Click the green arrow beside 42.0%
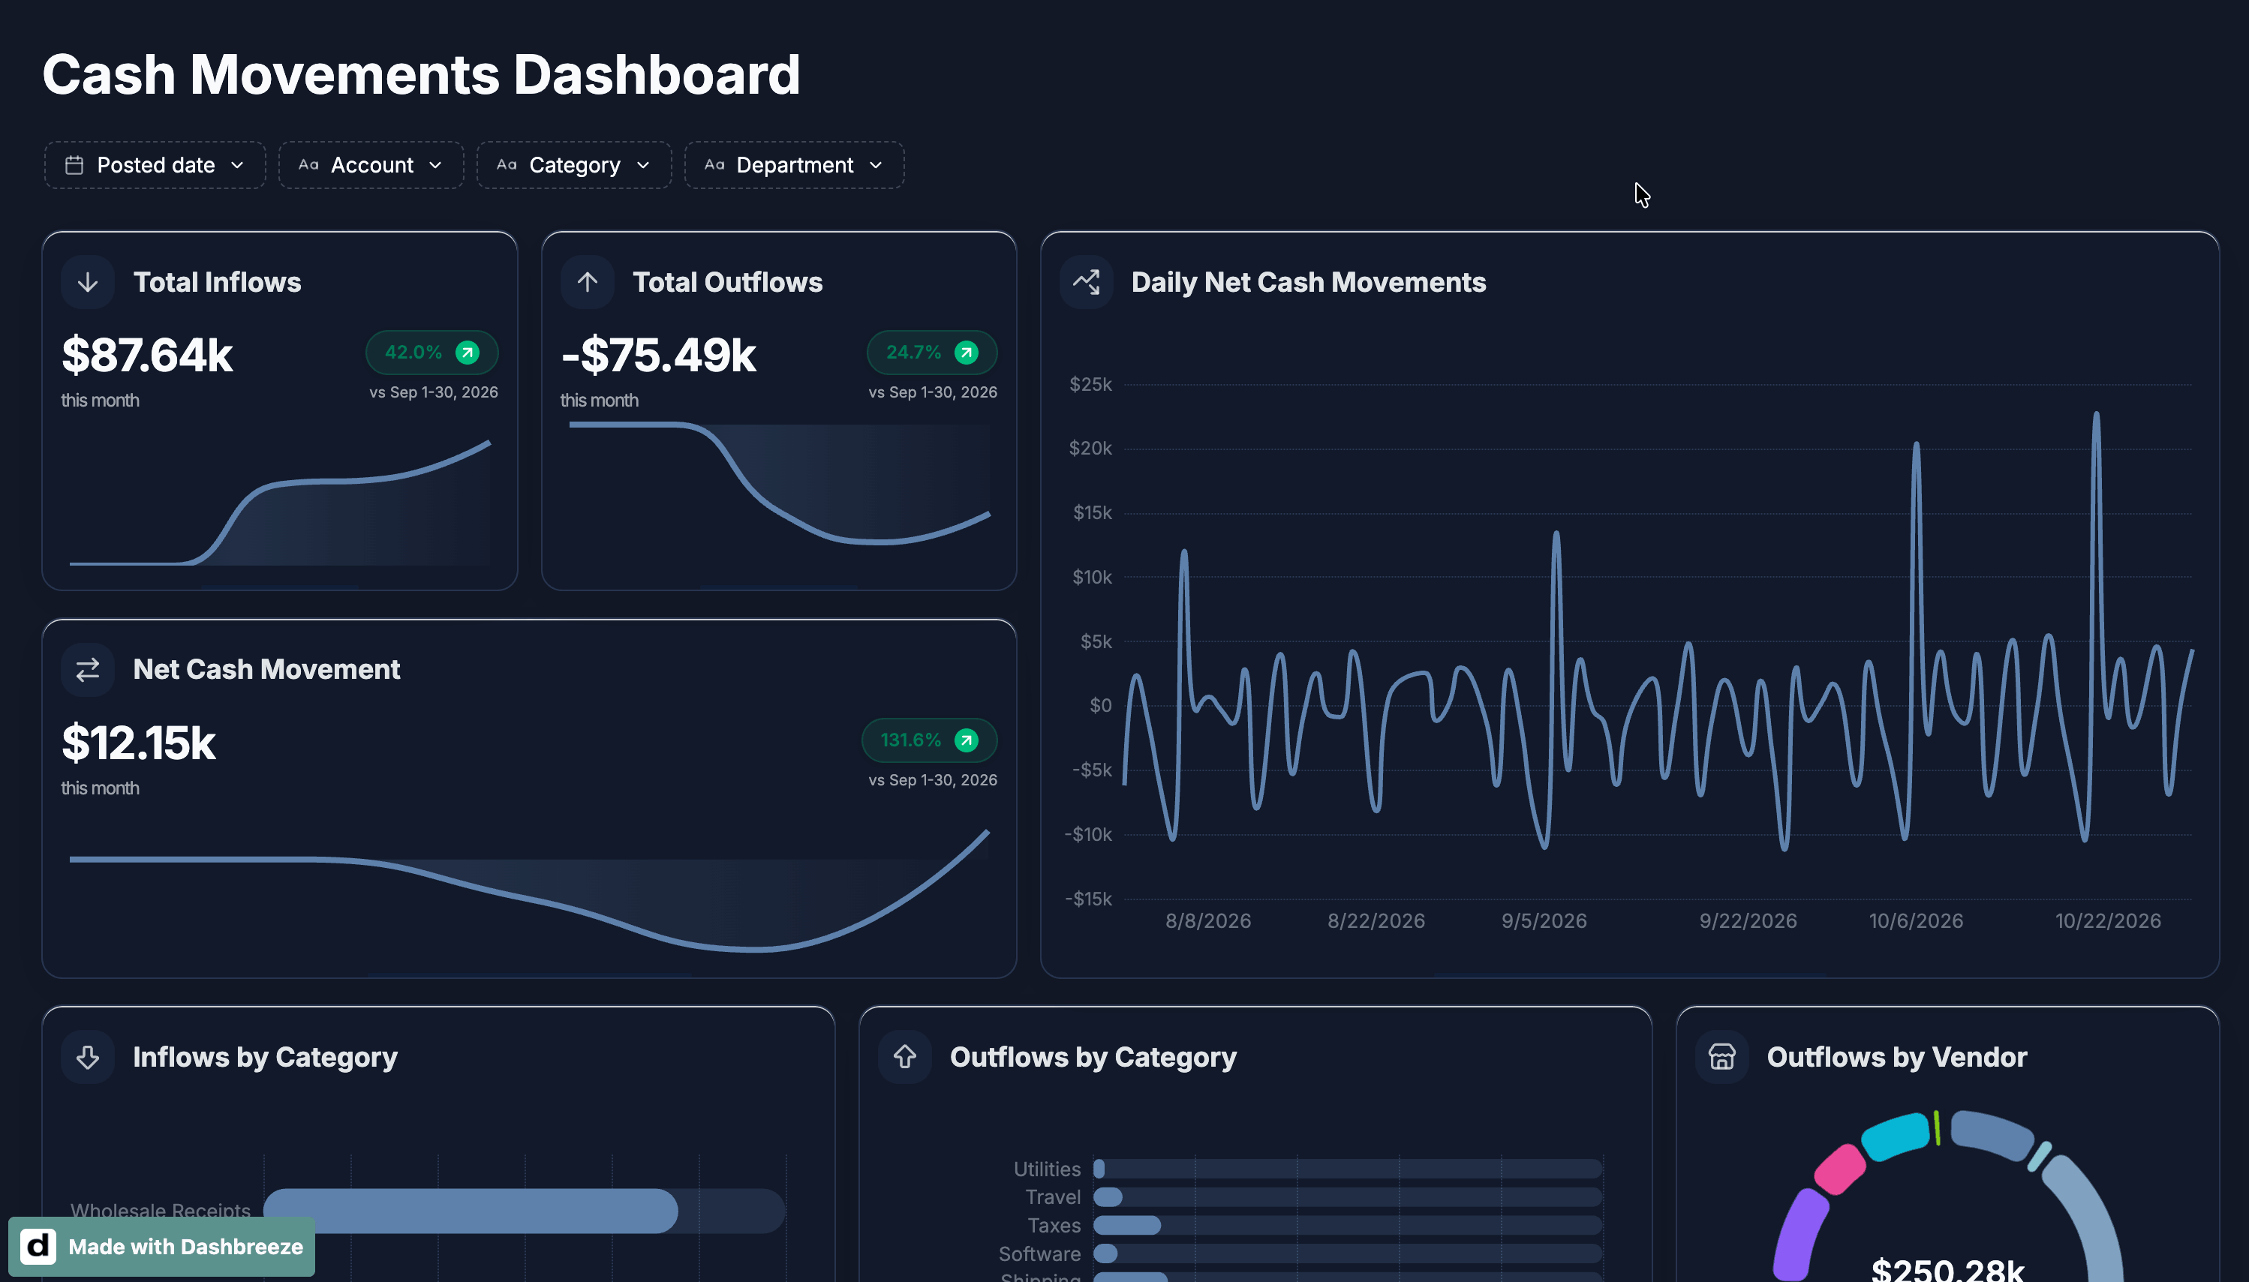Viewport: 2249px width, 1282px height. coord(467,353)
